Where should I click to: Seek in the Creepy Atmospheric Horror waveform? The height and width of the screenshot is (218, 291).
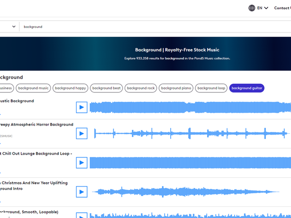tap(191, 133)
